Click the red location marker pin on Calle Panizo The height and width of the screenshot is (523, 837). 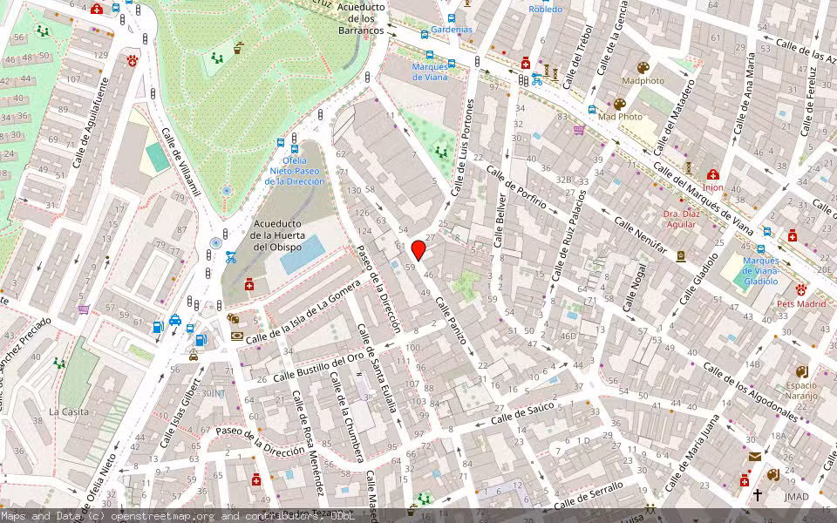pyautogui.click(x=418, y=250)
